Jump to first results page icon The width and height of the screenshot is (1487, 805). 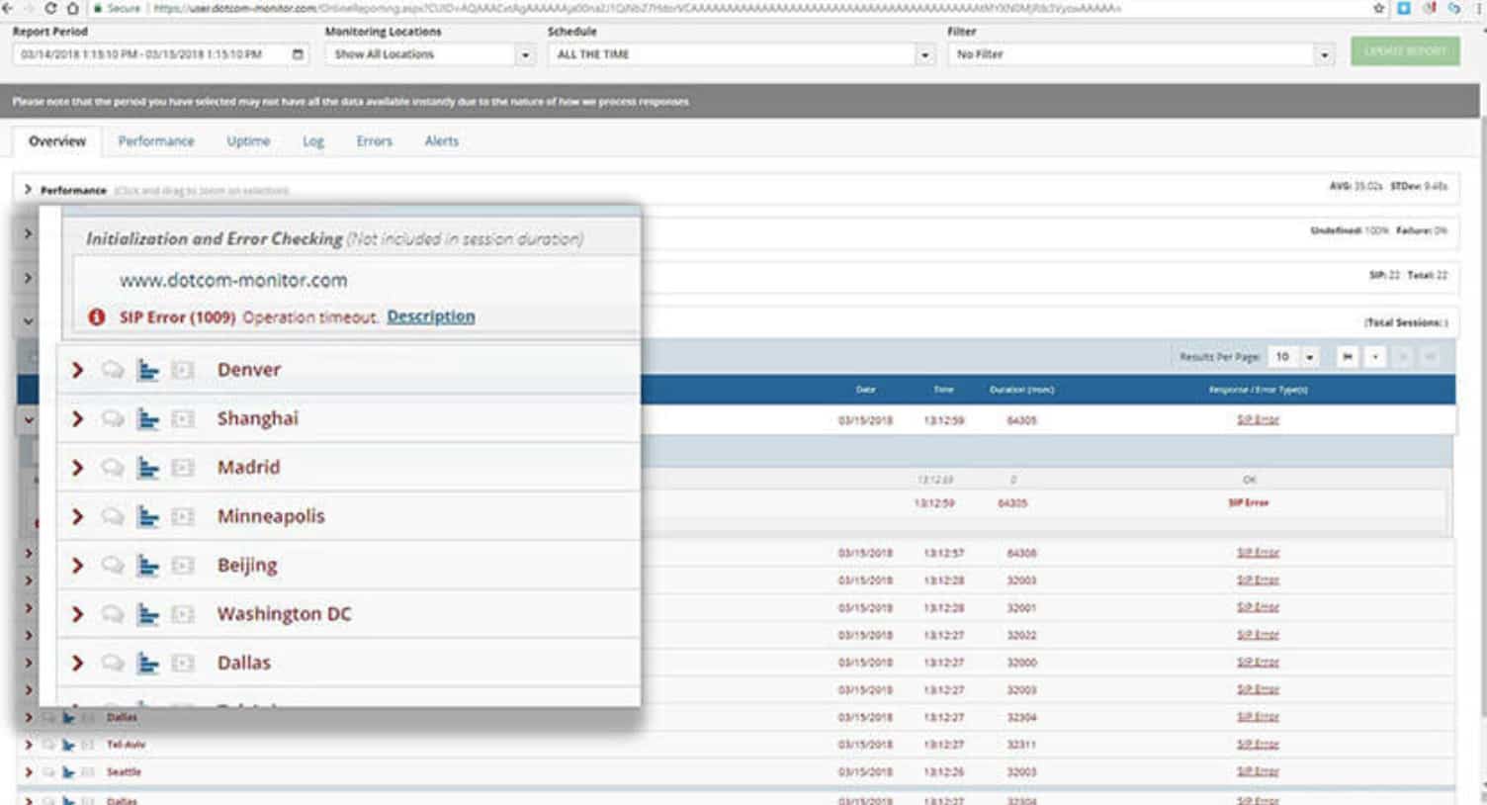click(x=1347, y=357)
